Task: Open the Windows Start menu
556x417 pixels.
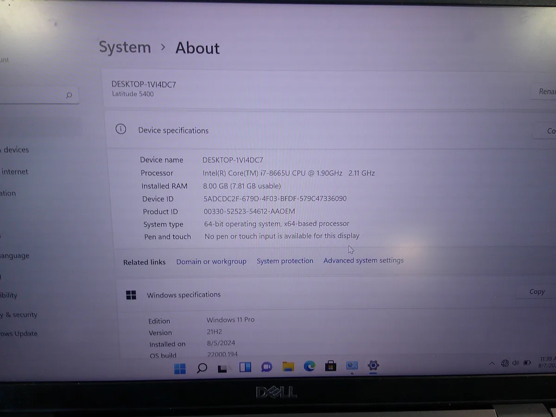Action: click(x=180, y=368)
